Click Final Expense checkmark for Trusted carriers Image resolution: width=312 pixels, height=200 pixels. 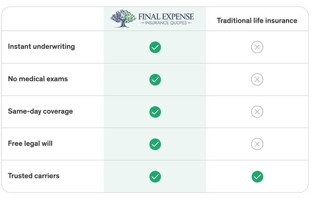click(155, 176)
